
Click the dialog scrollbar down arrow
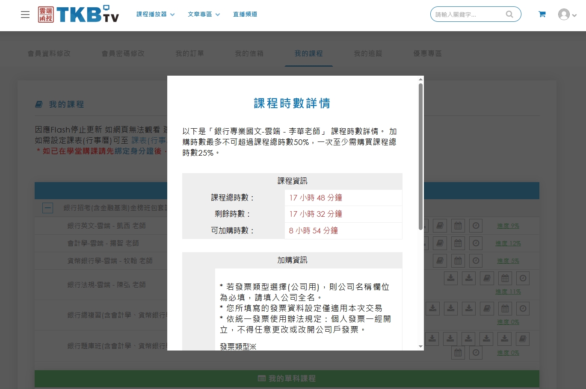420,346
